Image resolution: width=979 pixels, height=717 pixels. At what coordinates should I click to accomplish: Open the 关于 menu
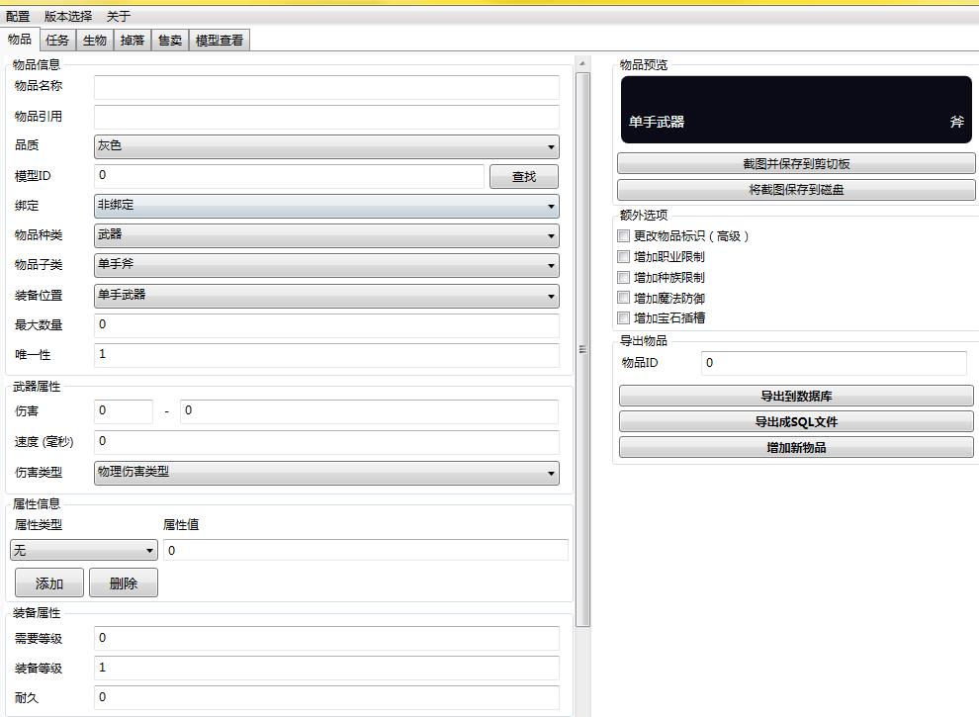tap(118, 16)
